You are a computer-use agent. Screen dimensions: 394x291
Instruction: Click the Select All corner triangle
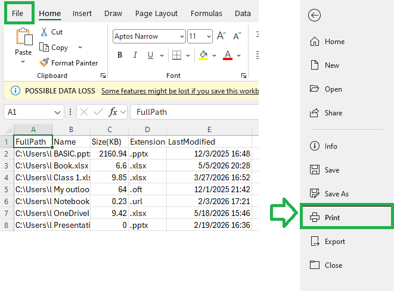click(x=8, y=130)
